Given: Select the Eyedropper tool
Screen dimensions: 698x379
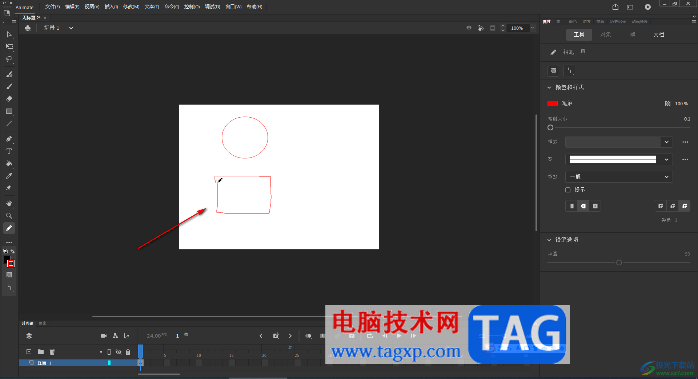Looking at the screenshot, I should coord(9,176).
